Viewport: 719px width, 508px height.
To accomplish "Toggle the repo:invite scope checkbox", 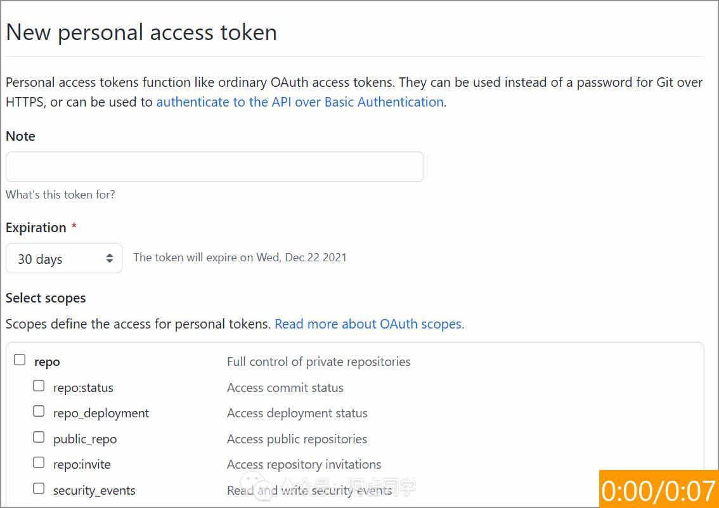I will pyautogui.click(x=39, y=463).
